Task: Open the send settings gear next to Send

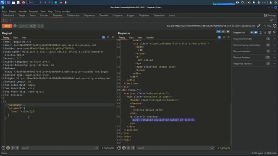Action: point(15,26)
